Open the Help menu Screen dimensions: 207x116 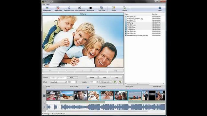[x=48, y=5]
